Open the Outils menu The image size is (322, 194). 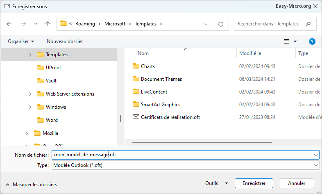tap(216, 183)
